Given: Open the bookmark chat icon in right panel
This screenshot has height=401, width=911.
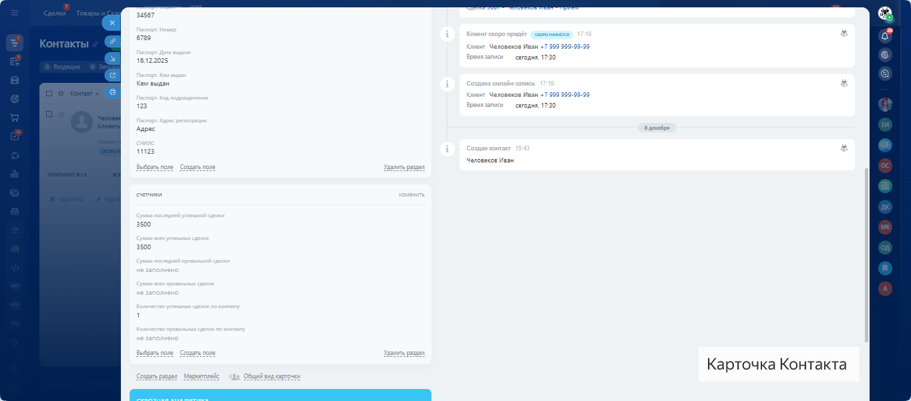Looking at the screenshot, I should [x=886, y=268].
